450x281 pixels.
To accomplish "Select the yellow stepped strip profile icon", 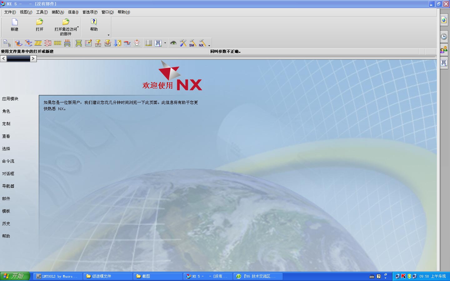I will click(x=38, y=43).
